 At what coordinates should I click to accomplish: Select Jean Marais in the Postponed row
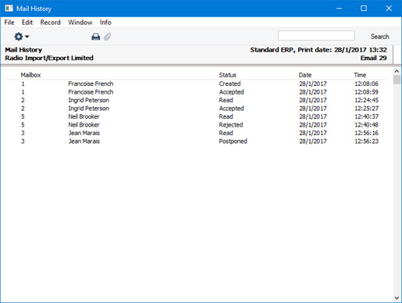pyautogui.click(x=84, y=141)
